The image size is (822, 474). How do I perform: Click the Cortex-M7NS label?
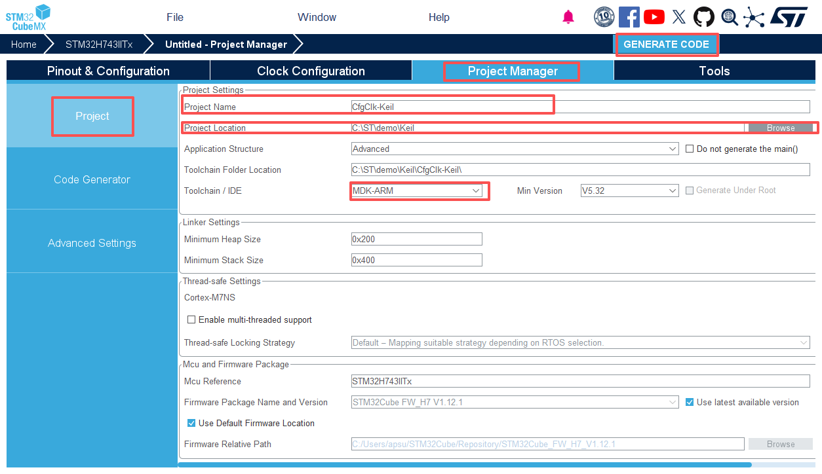pos(210,297)
